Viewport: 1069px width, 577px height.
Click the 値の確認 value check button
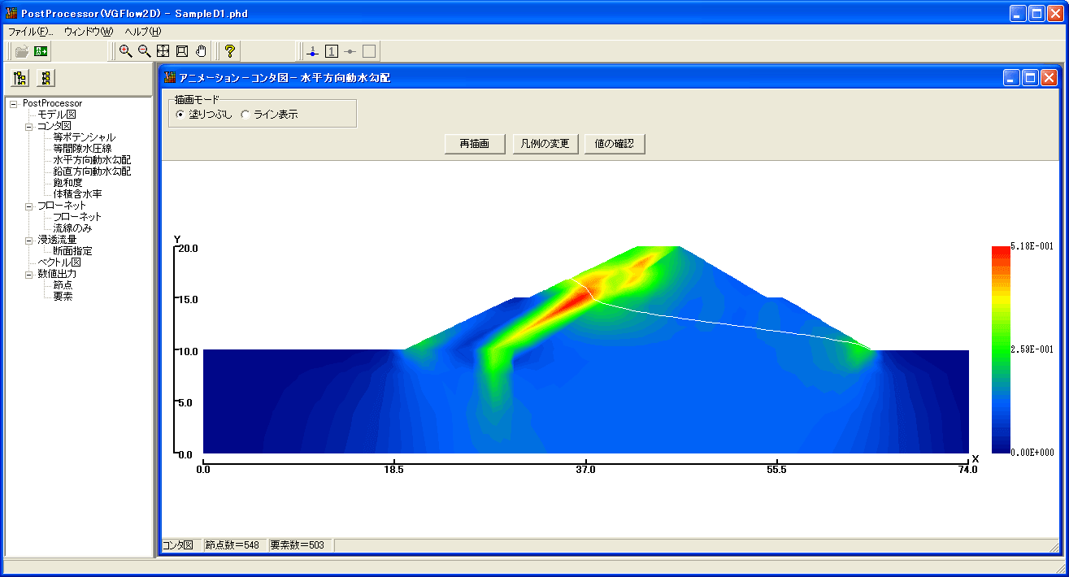coord(615,144)
